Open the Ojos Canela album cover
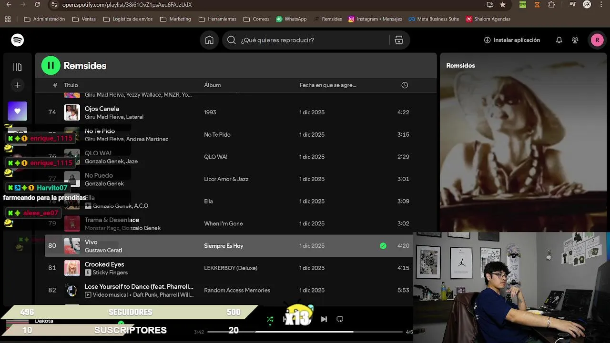610x343 pixels. 72,112
